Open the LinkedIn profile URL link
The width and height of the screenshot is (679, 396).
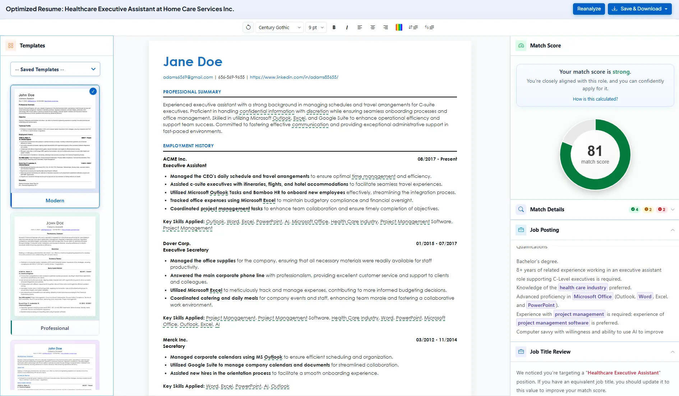coord(294,77)
